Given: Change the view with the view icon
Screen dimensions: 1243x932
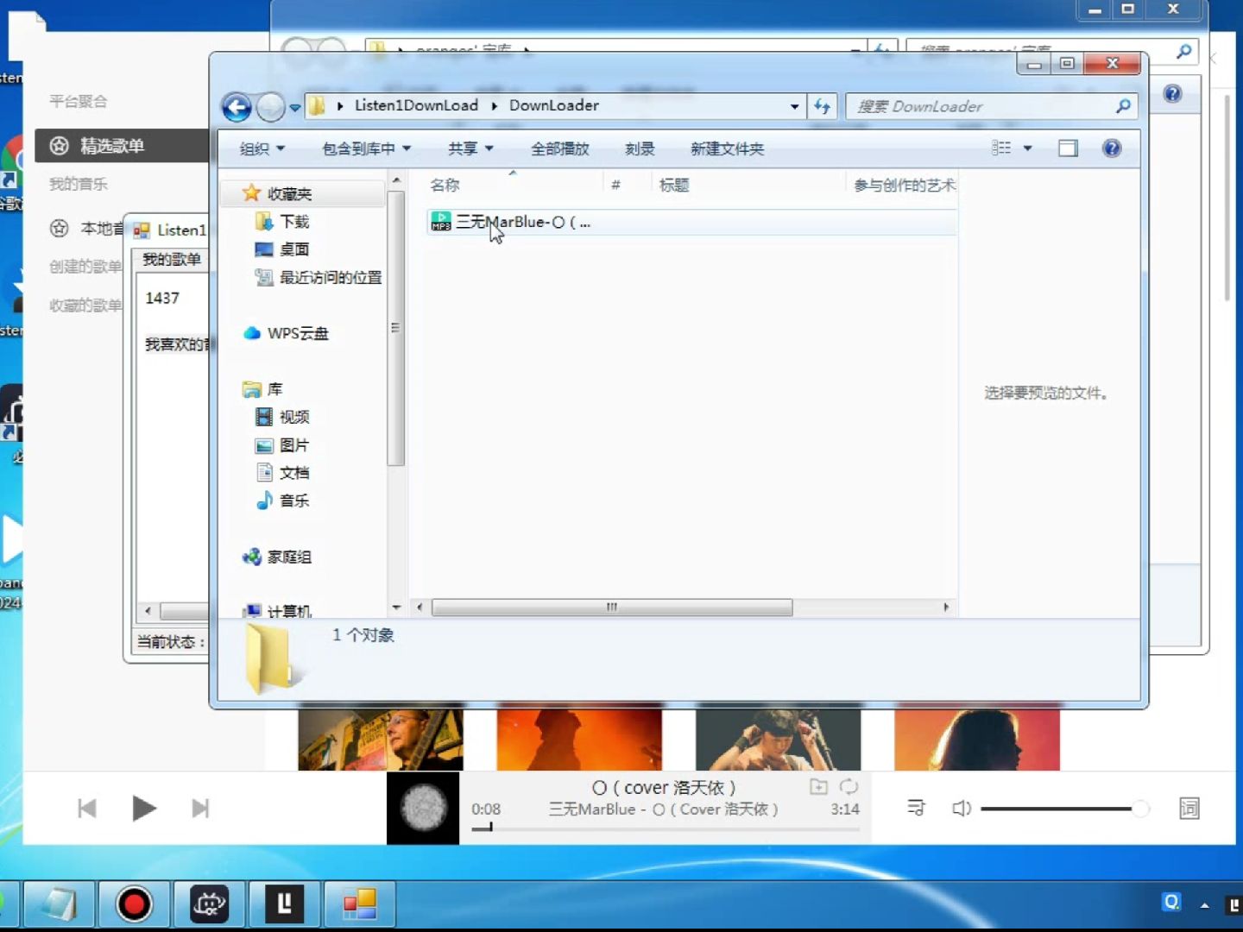Looking at the screenshot, I should click(x=1001, y=148).
